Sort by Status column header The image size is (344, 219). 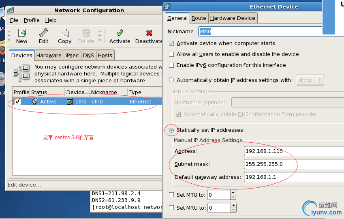point(47,92)
